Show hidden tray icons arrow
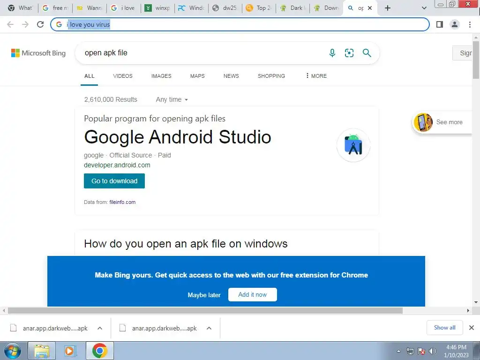The width and height of the screenshot is (480, 360). tap(398, 351)
